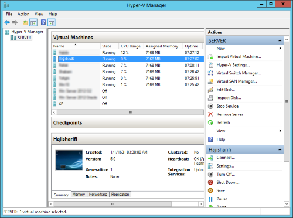Viewport: 293px width, 218px height.
Task: Click the Turn Off icon
Action: [210, 174]
